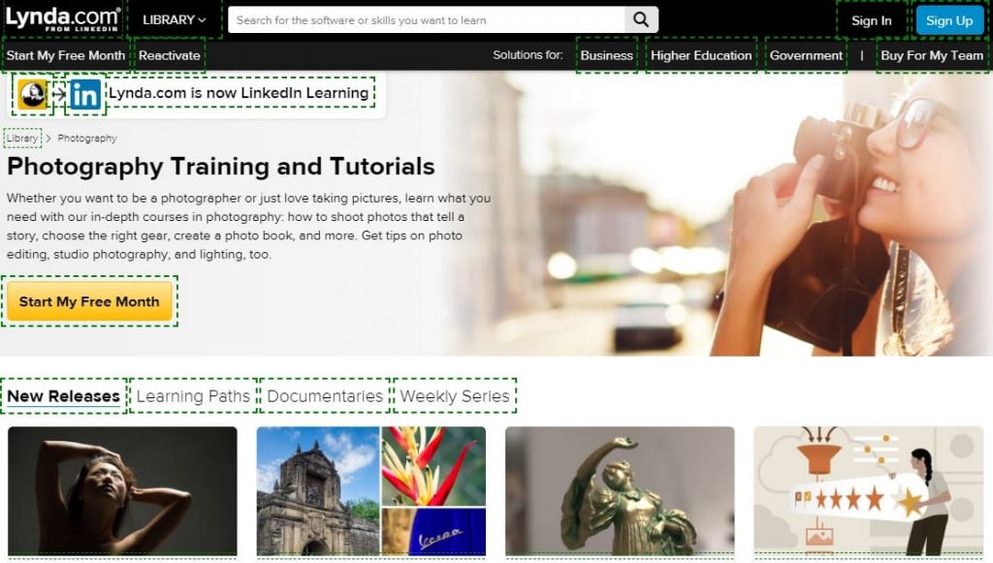
Task: Open the first course thumbnail under New Releases
Action: (x=121, y=489)
